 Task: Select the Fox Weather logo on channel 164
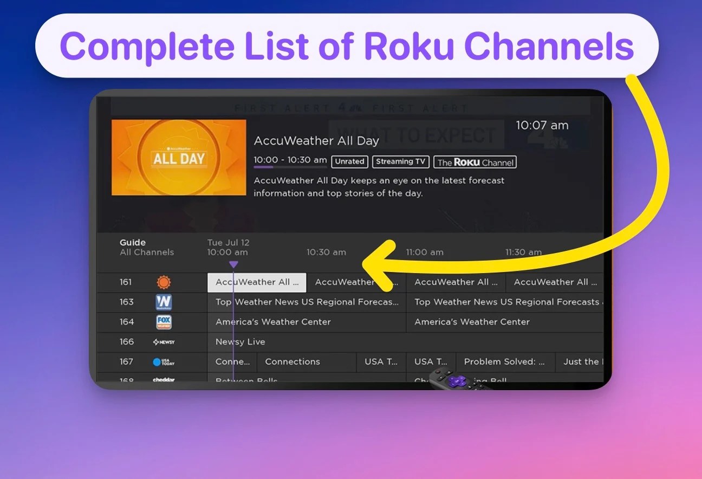pos(164,322)
